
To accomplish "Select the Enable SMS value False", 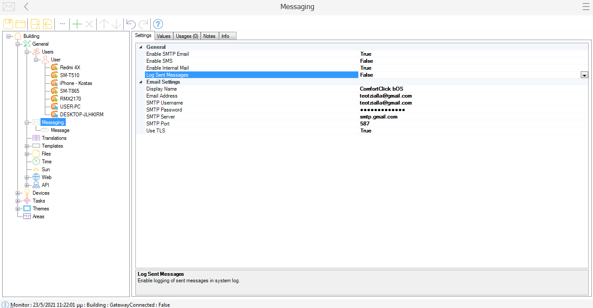I will 366,61.
